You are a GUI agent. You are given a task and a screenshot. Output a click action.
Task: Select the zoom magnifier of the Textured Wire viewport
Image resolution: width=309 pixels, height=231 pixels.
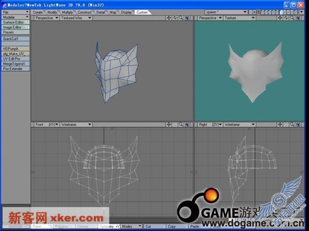coord(181,18)
